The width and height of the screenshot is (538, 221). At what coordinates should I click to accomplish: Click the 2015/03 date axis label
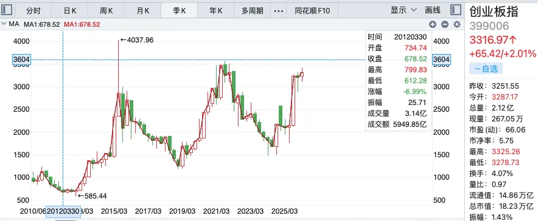click(x=114, y=211)
